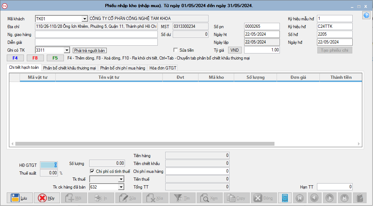Open the Ghi có TK dropdown

coord(66,50)
